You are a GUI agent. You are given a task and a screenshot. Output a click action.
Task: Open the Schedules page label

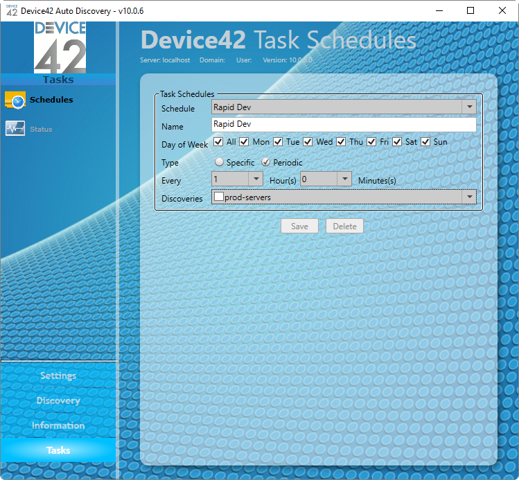51,100
